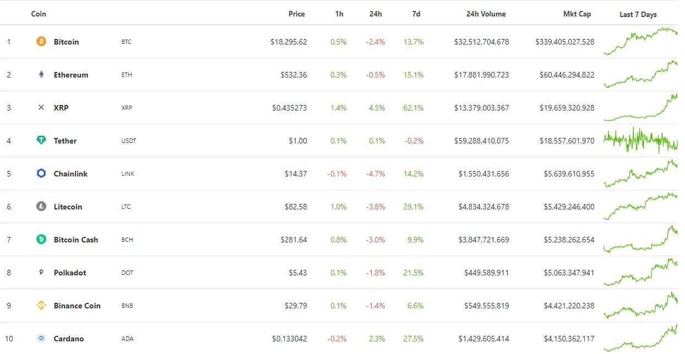This screenshot has height=354, width=685.
Task: Click the Cardano dotted logo icon
Action: [41, 339]
